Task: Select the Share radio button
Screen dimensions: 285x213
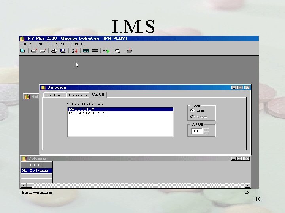Action: (192, 117)
